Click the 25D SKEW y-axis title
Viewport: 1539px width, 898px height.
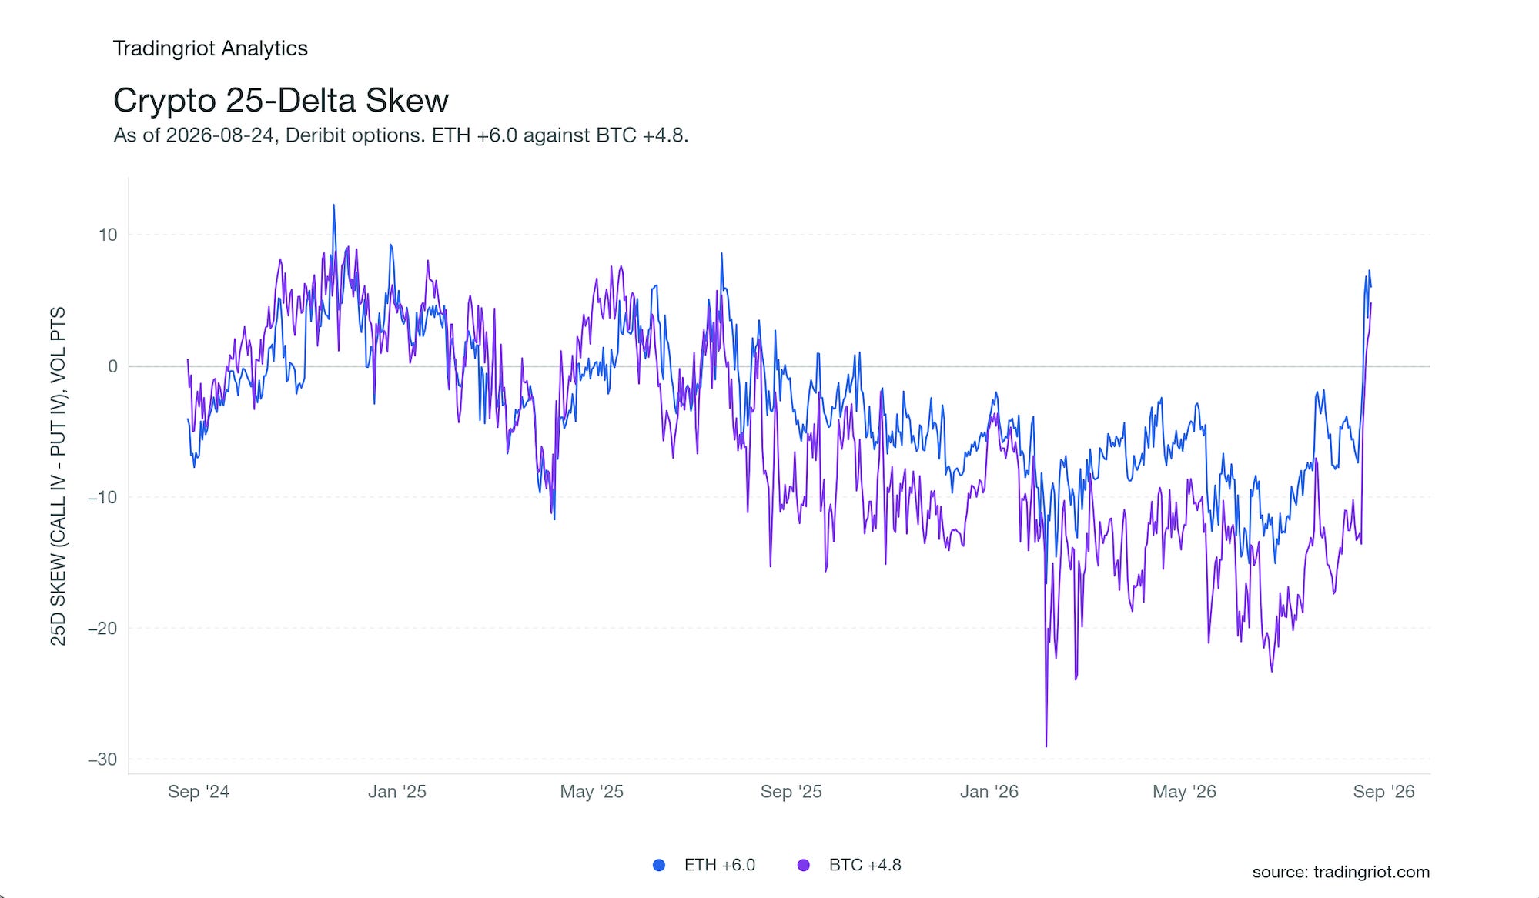(x=59, y=476)
